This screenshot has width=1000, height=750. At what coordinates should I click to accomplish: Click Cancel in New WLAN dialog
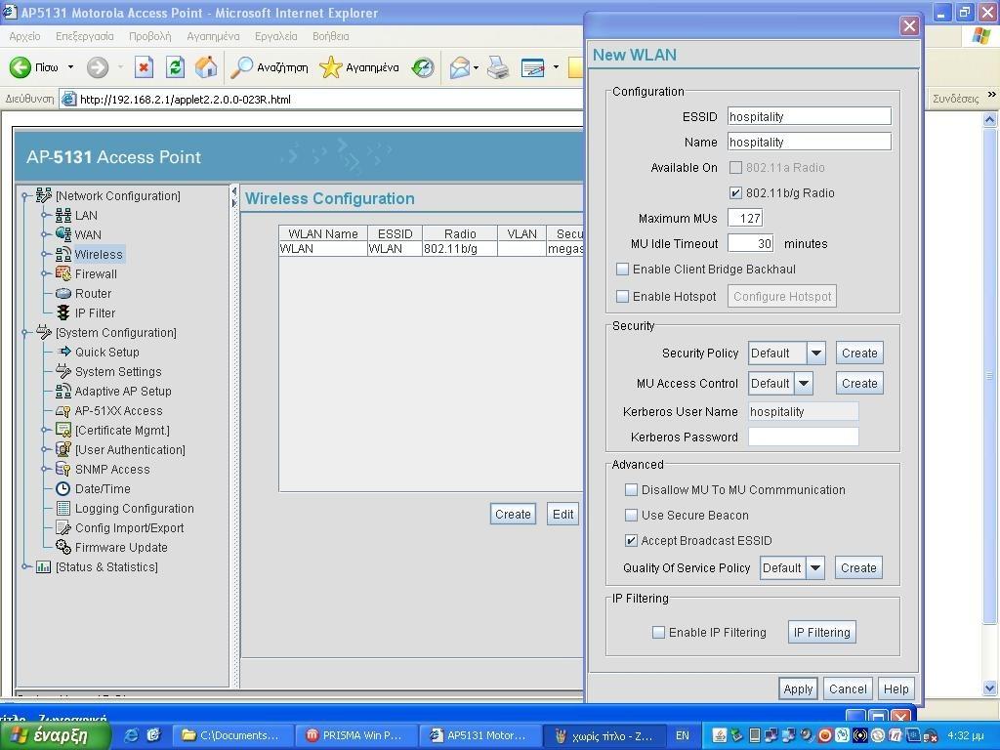click(848, 688)
